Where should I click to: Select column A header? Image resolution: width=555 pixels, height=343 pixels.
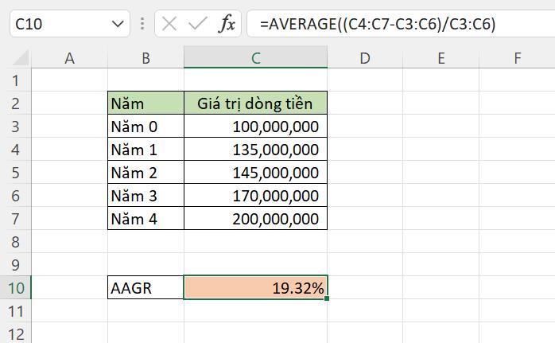click(69, 57)
